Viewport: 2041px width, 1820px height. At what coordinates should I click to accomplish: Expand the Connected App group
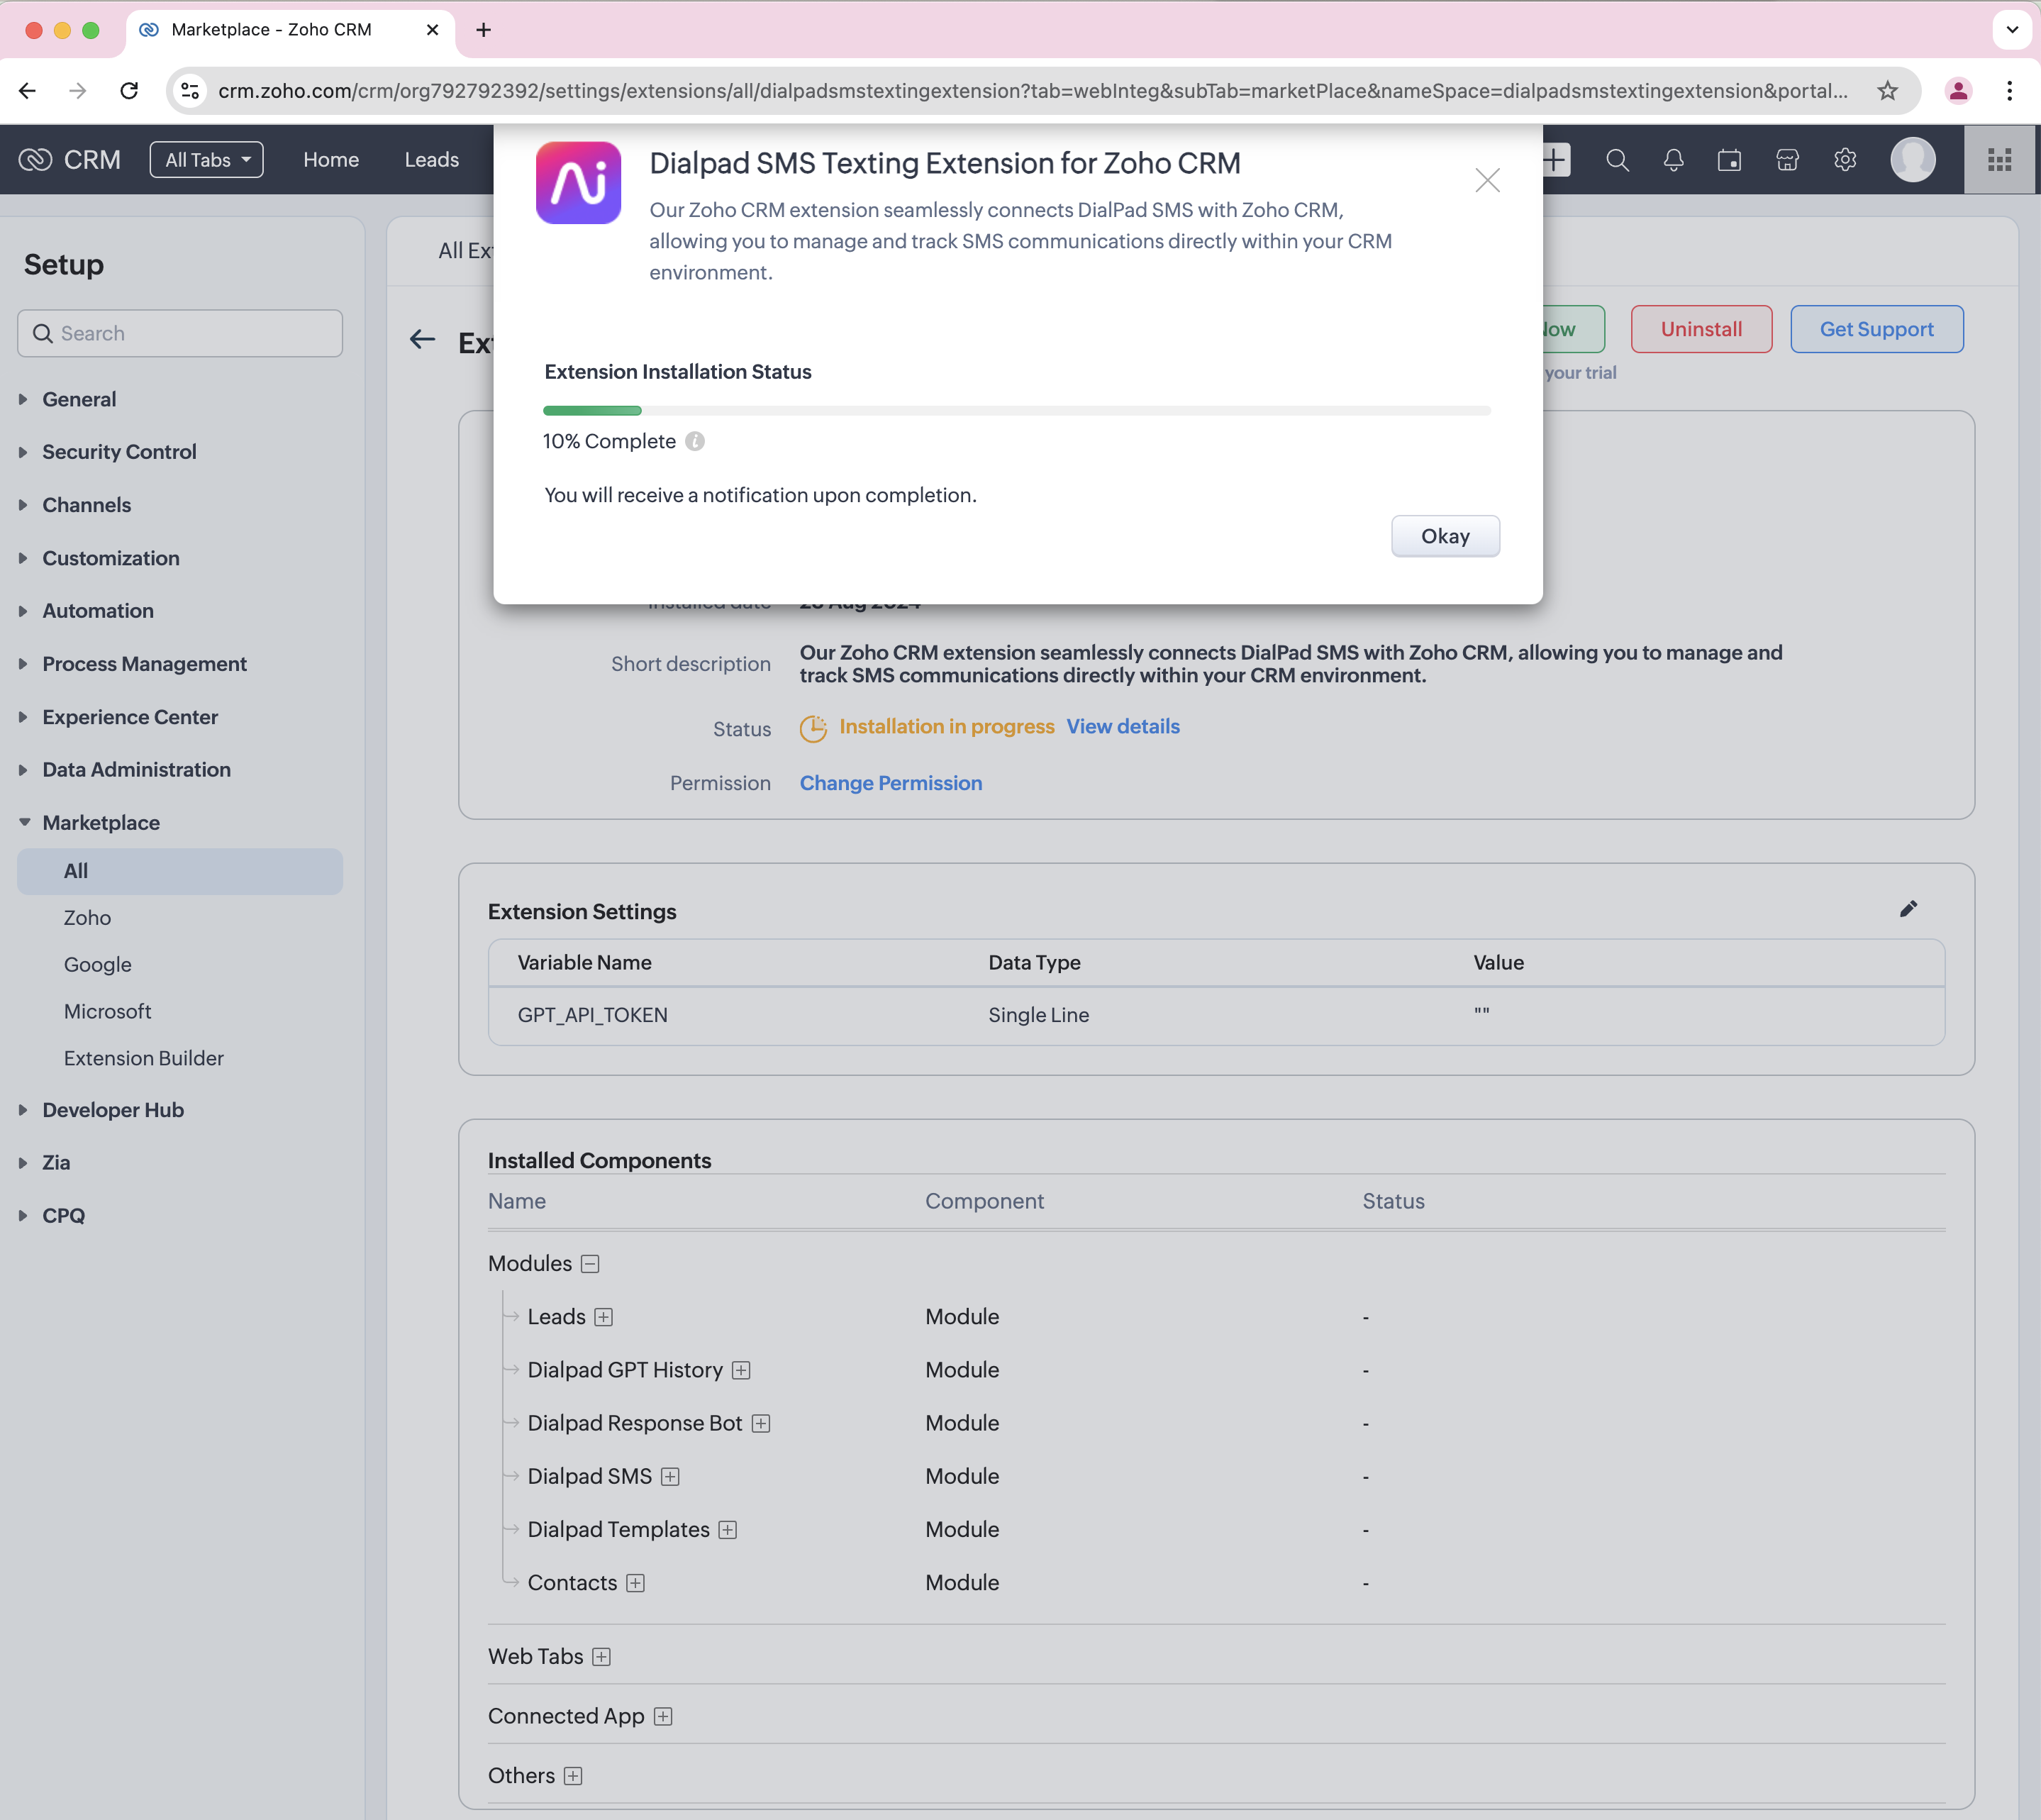(662, 1717)
